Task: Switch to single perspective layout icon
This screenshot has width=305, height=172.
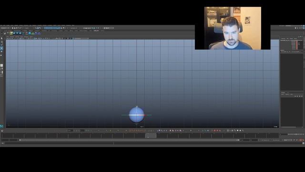Action: point(2,65)
